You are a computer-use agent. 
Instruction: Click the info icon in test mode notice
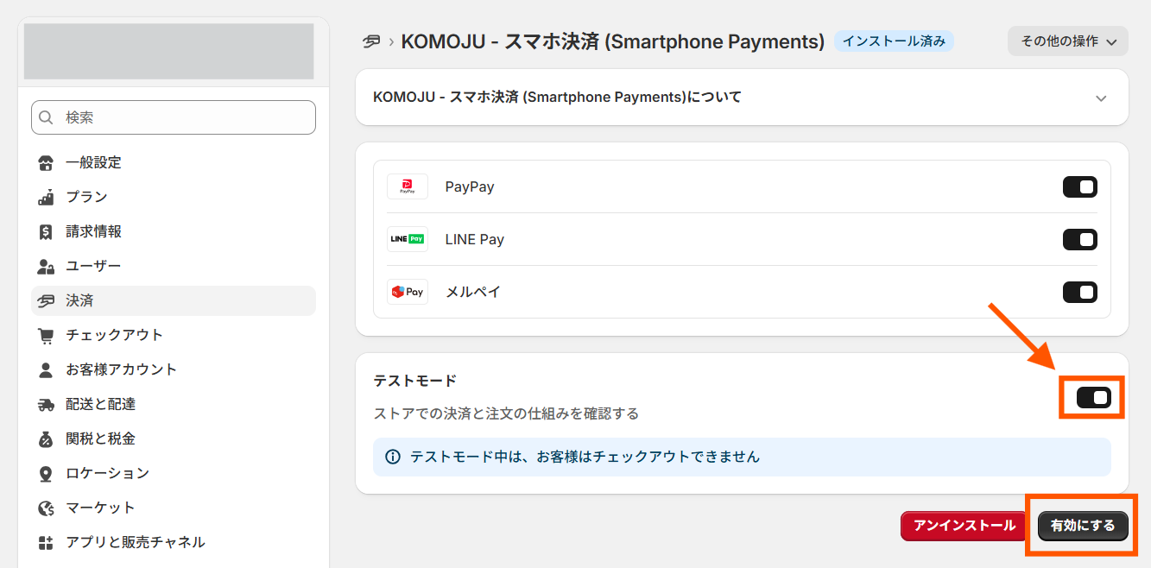point(393,457)
